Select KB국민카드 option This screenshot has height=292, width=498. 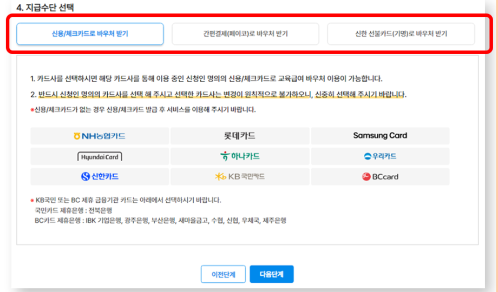click(x=240, y=176)
